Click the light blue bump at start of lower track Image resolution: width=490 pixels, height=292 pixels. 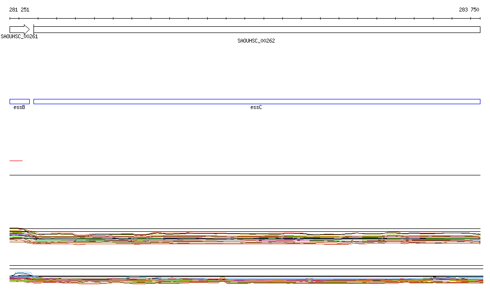(23, 273)
